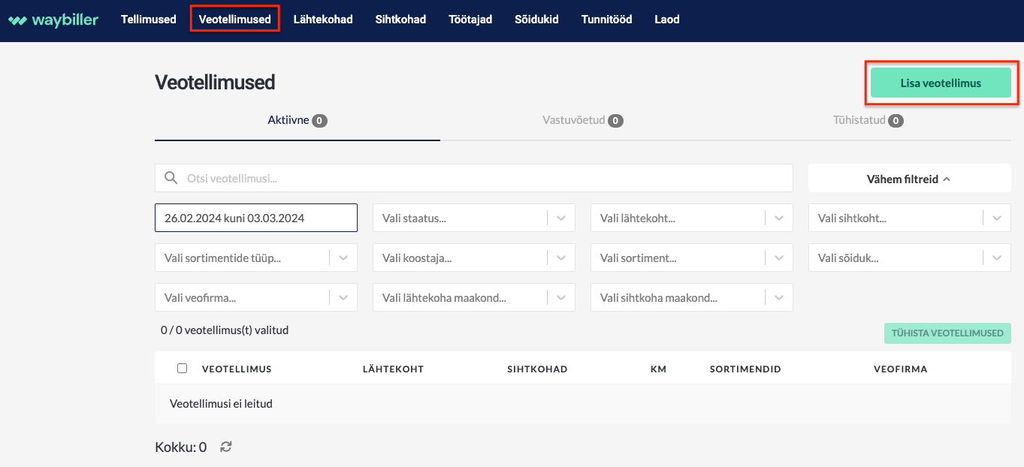The height and width of the screenshot is (467, 1024).
Task: Open Tunnitööd in the navigation
Action: [606, 20]
